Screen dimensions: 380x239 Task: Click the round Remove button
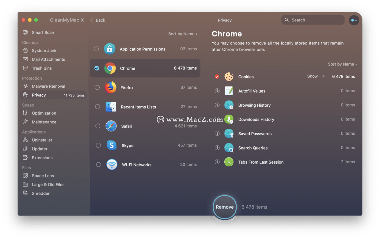[x=225, y=207]
